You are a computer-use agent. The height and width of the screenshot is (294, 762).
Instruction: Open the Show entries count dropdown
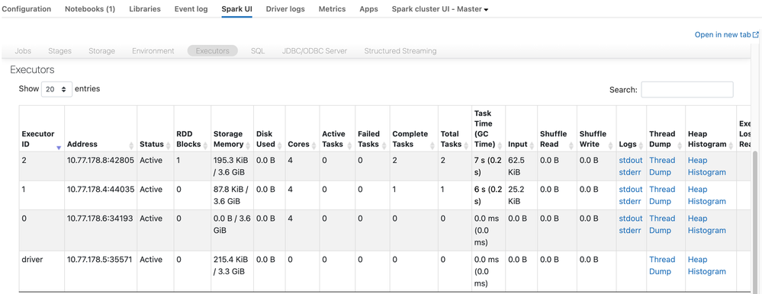coord(57,89)
